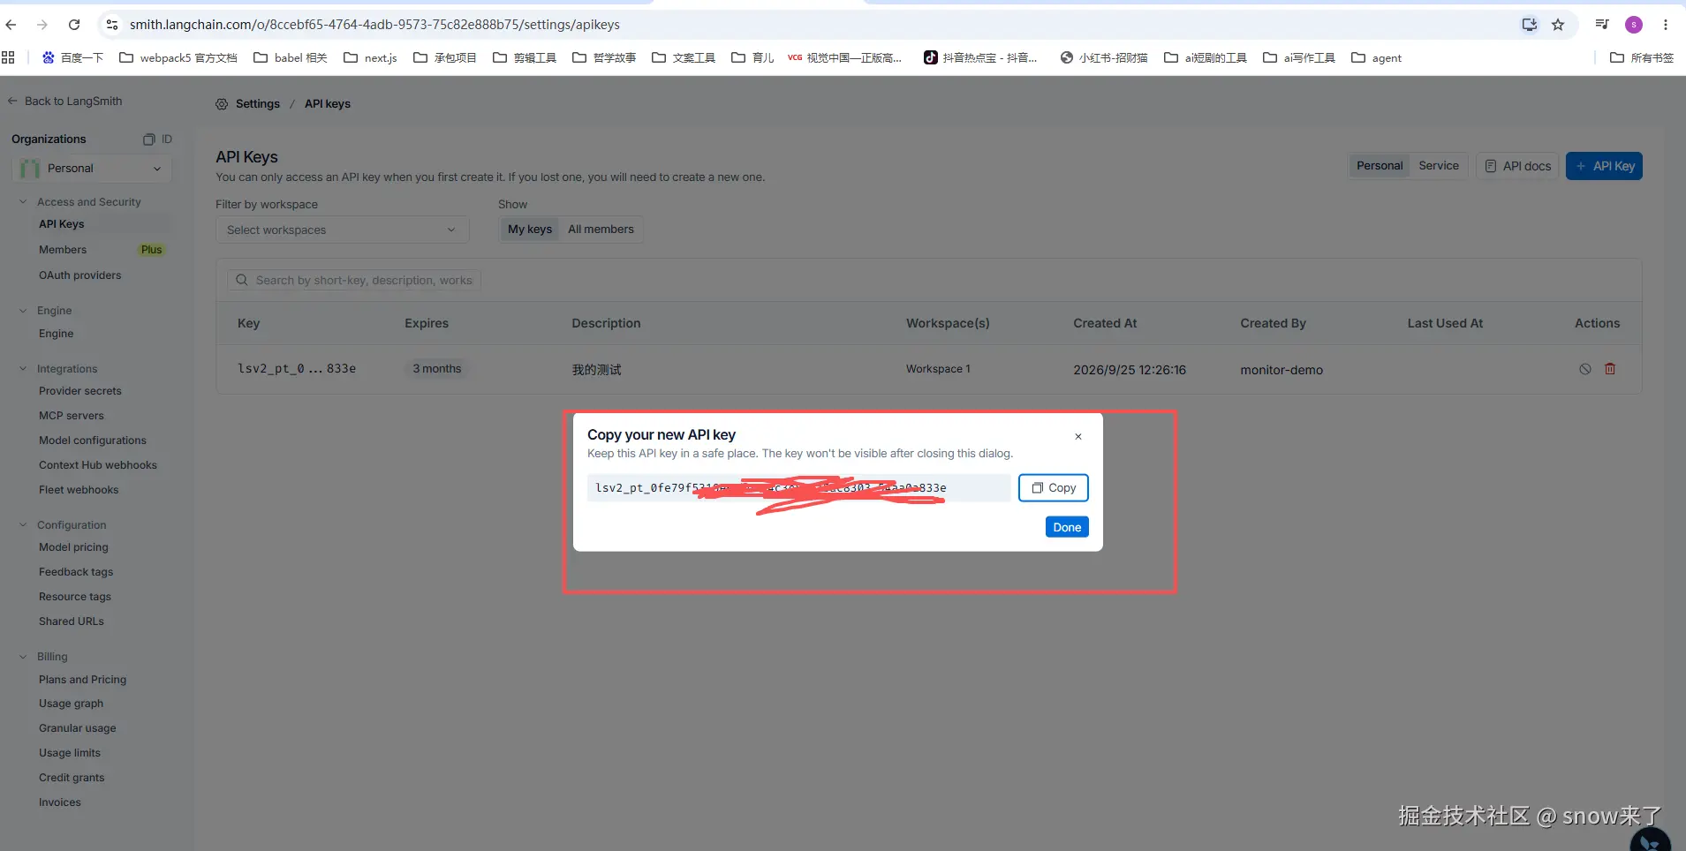Delete the lsv2_pt_0 key with trash icon
Screen dimensions: 1686x851
tap(1610, 369)
